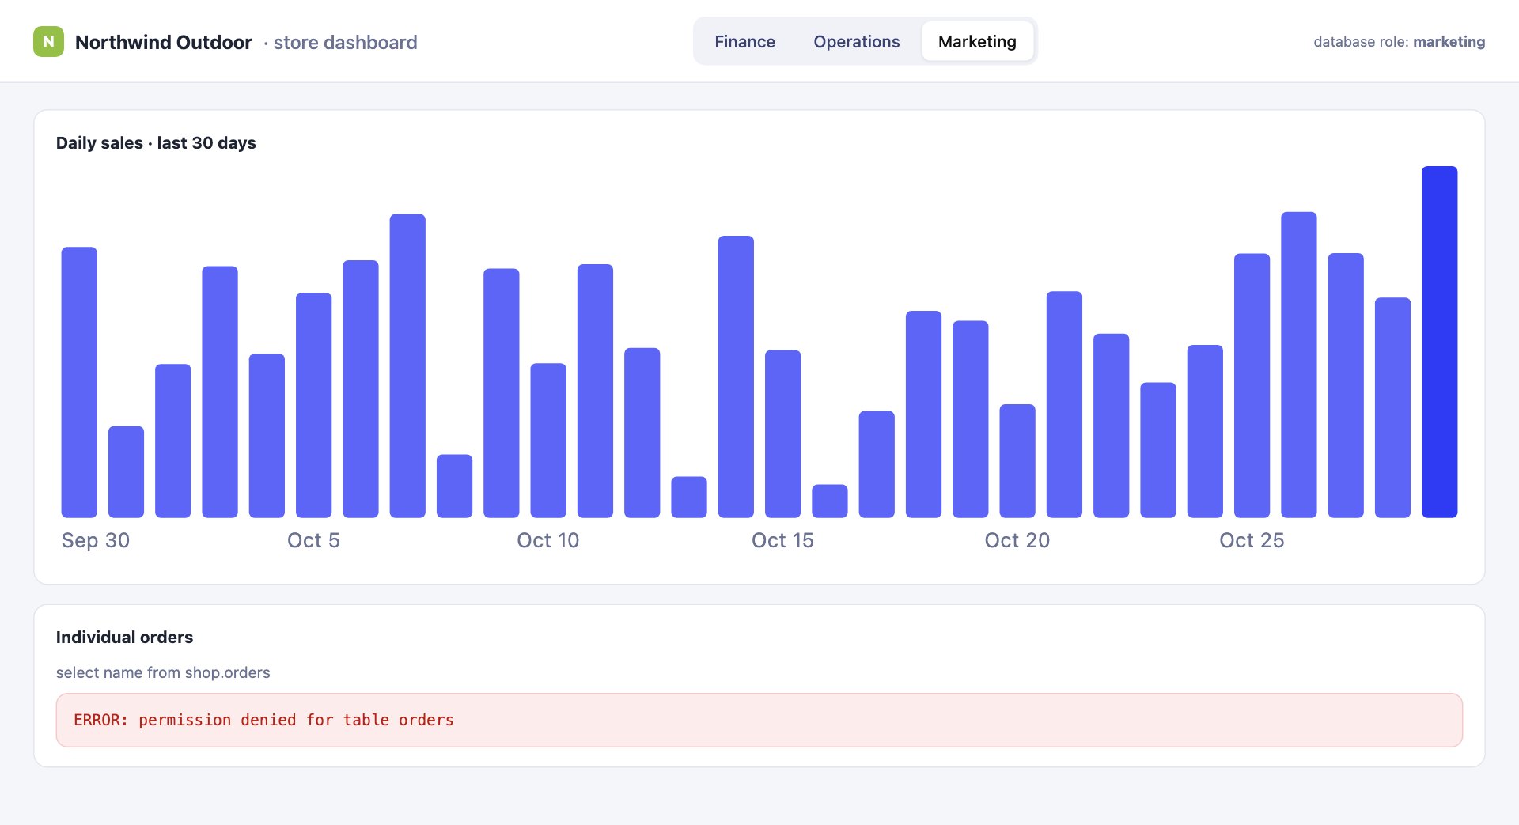Screen dimensions: 1519x825
Task: Open the Operations tab
Action: pos(856,42)
